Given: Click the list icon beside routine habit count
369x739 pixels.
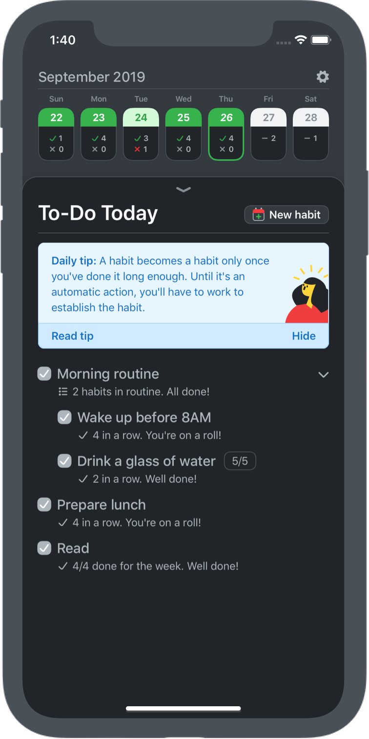Looking at the screenshot, I should 62,391.
